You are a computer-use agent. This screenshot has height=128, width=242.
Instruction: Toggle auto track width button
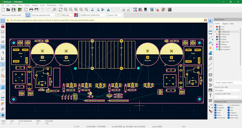coord(28,15)
